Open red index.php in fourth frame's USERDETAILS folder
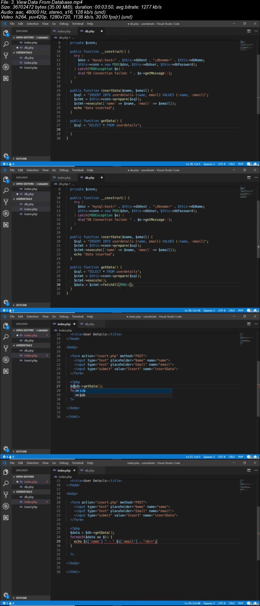The image size is (260, 606). tap(31, 502)
